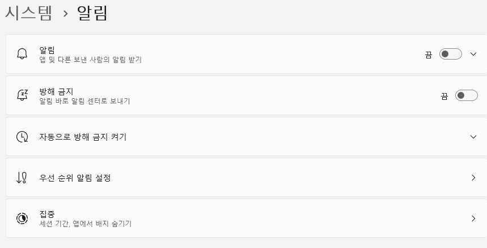Click the 자동으로 방해 금지 켜기 label
Viewport: 487px width, 248px height.
pyautogui.click(x=83, y=137)
